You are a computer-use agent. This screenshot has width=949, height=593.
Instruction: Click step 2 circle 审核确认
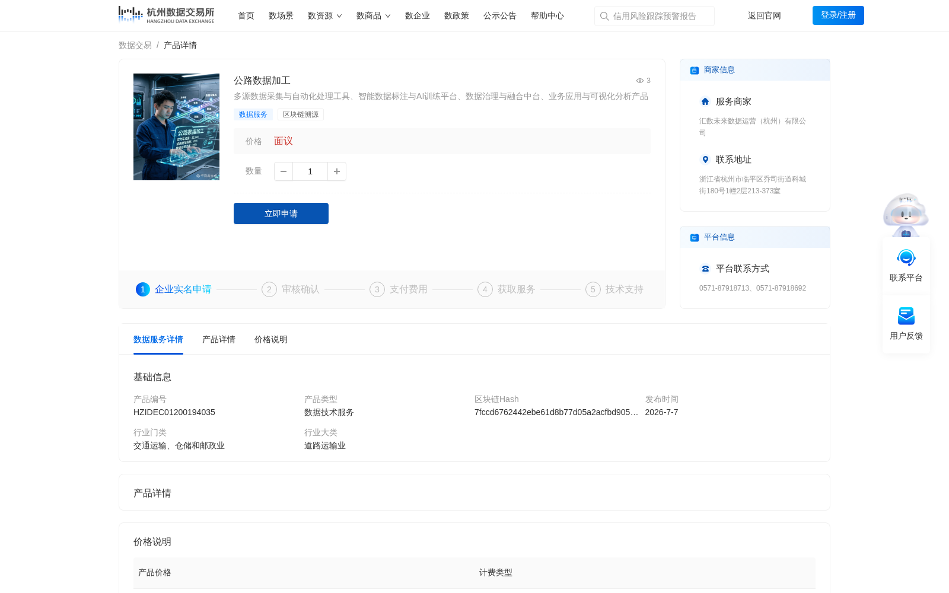pos(269,289)
